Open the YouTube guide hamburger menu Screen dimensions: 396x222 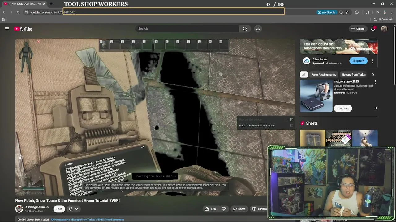[7, 29]
